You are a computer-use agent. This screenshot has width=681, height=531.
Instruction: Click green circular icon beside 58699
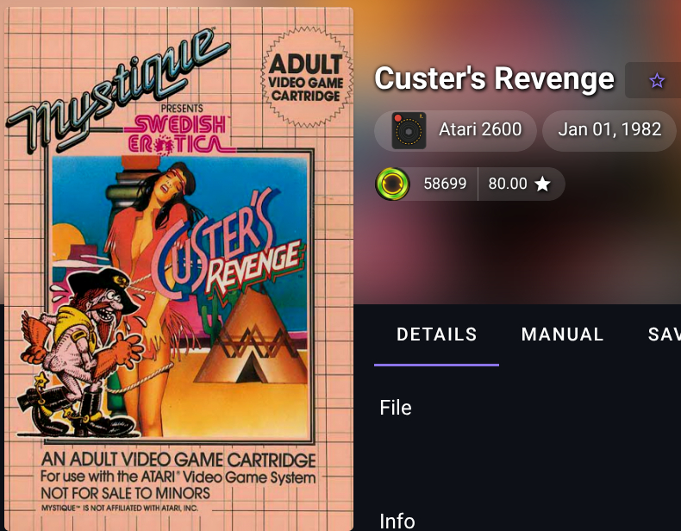392,184
